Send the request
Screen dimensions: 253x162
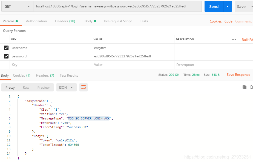click(214, 7)
